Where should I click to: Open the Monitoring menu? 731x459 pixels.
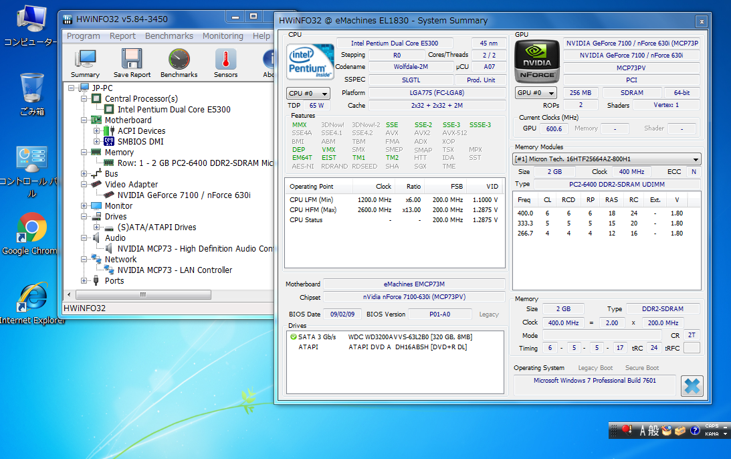(224, 35)
